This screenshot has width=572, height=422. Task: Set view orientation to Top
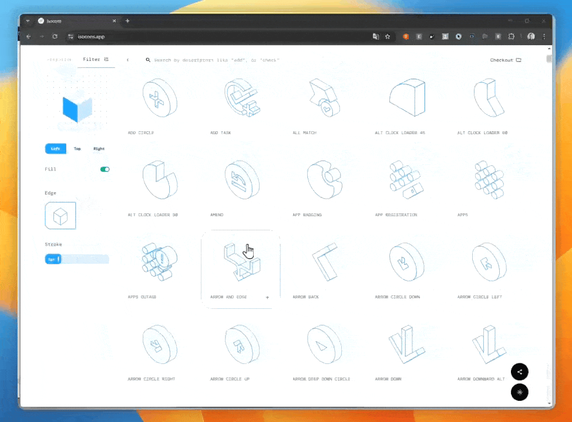(x=77, y=149)
